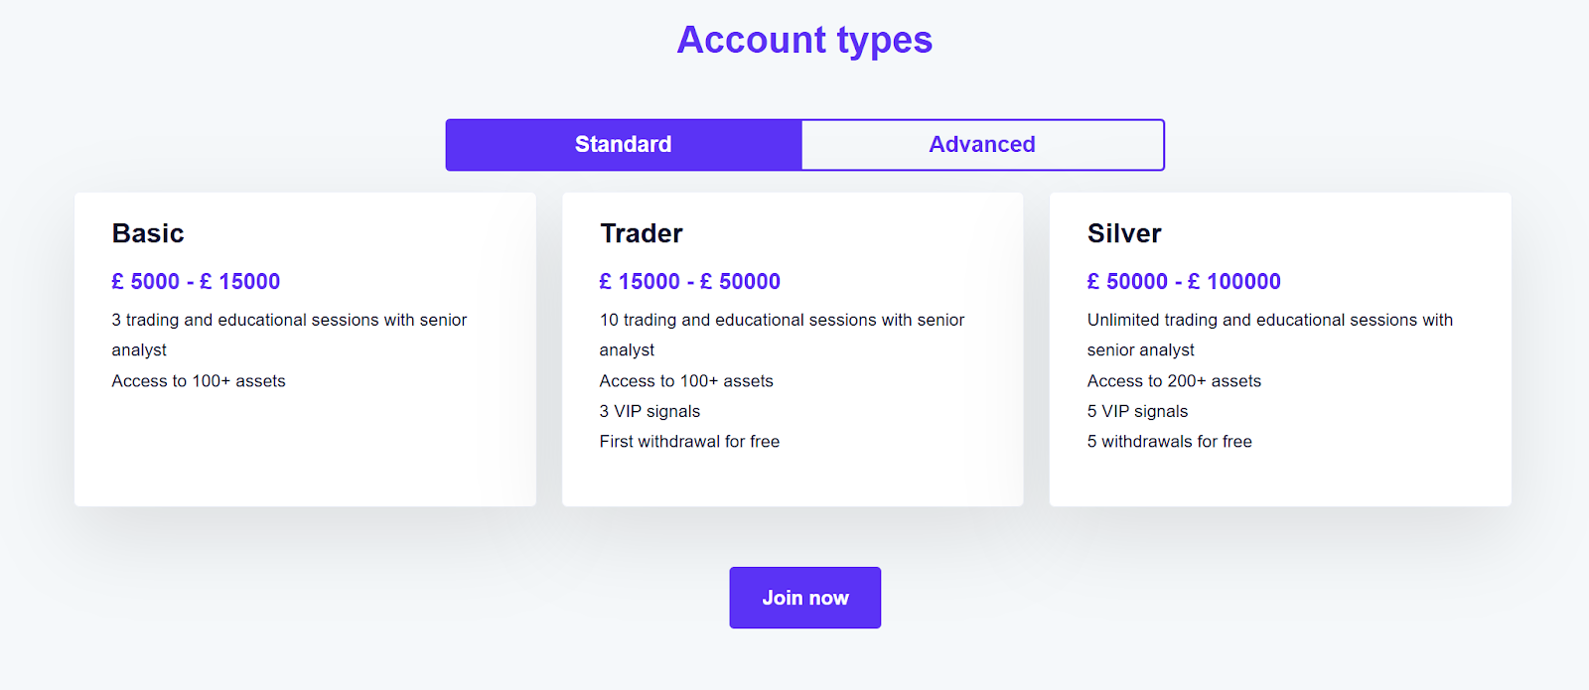Viewport: 1589px width, 690px height.
Task: Click Trader's 10 trading sessions description
Action: point(782,321)
